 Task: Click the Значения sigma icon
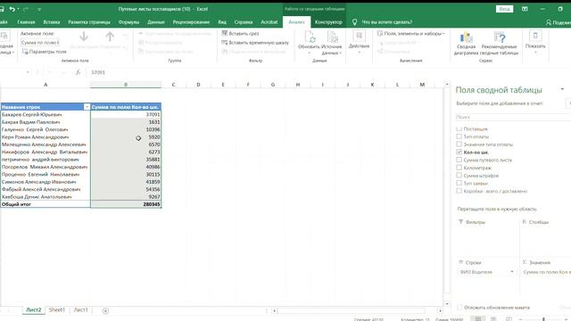click(x=525, y=262)
